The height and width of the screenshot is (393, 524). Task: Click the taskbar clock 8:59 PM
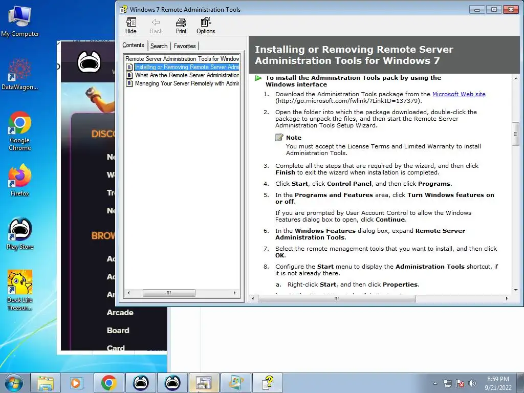pos(498,379)
